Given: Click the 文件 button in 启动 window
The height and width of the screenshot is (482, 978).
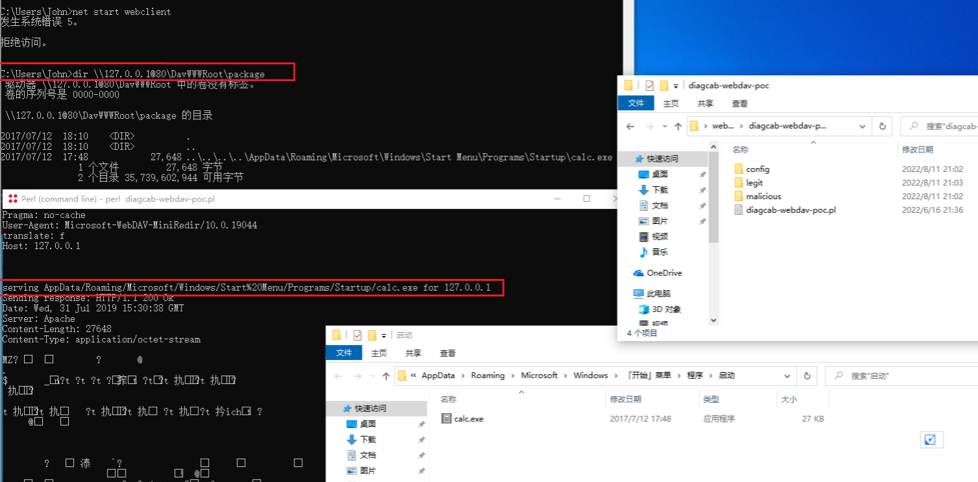Looking at the screenshot, I should [x=344, y=353].
